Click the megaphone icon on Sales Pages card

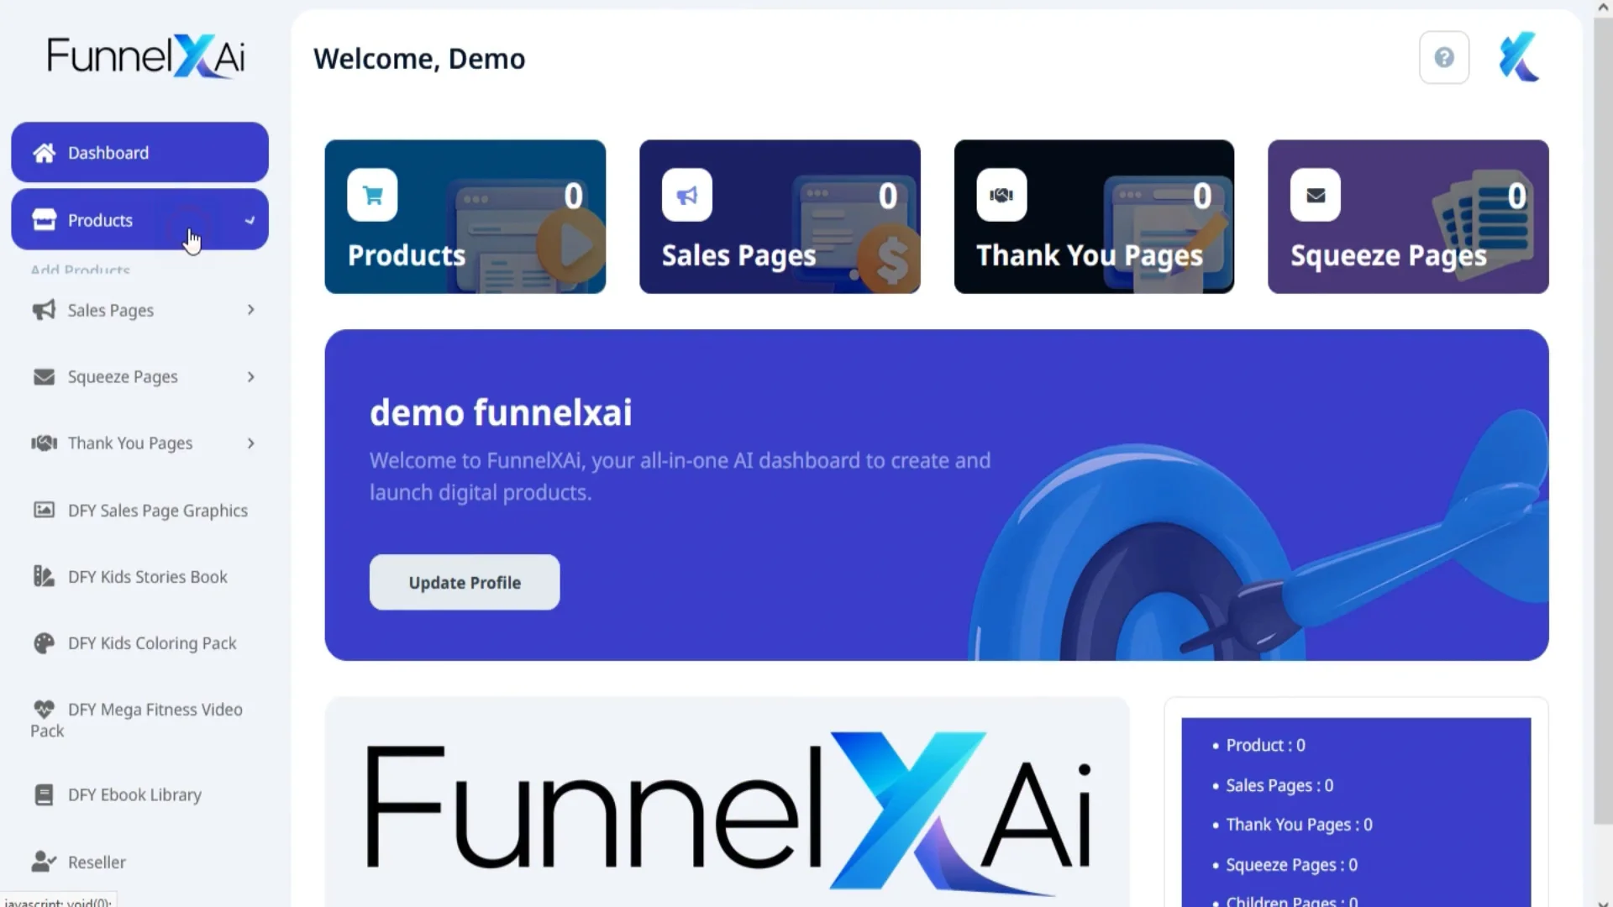[687, 194]
